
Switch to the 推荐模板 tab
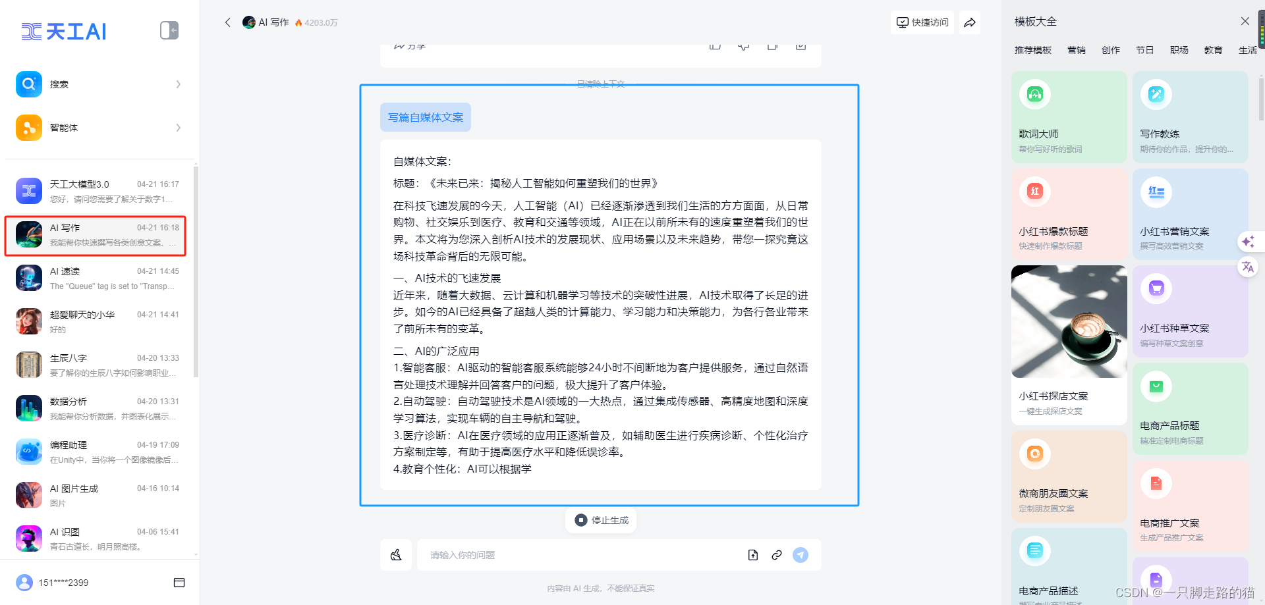click(1033, 50)
